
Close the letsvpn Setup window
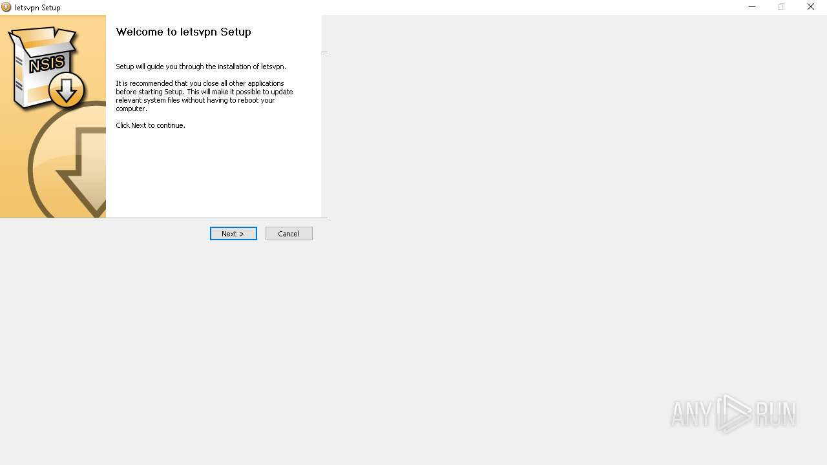(x=811, y=7)
